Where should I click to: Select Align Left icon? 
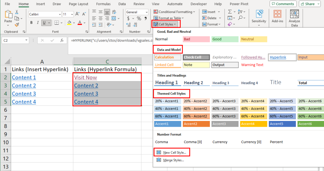pyautogui.click(x=94, y=18)
